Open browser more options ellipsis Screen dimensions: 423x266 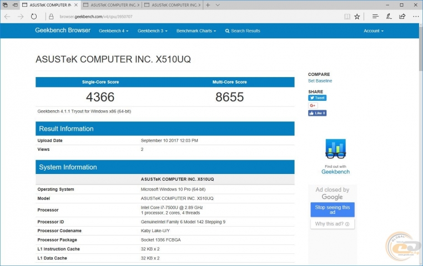click(x=416, y=17)
